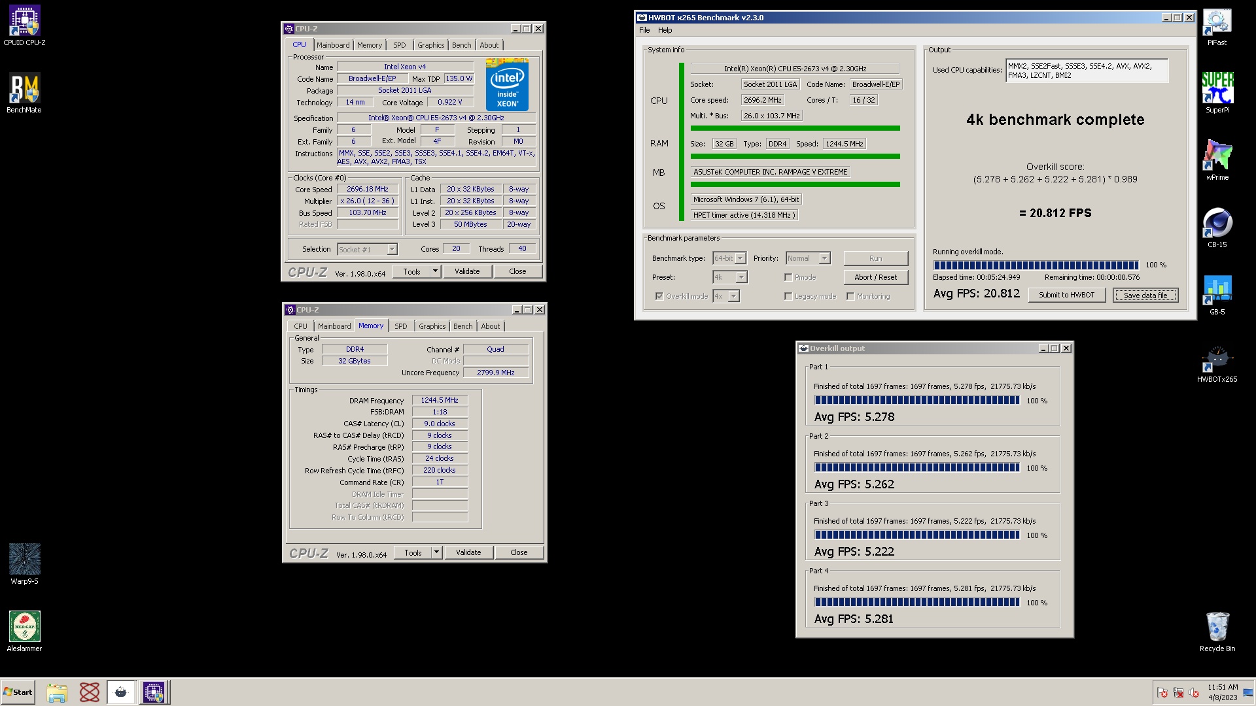Screen dimensions: 1256x706
Task: Click the upper CPU-Z window title icon
Action: tap(289, 29)
